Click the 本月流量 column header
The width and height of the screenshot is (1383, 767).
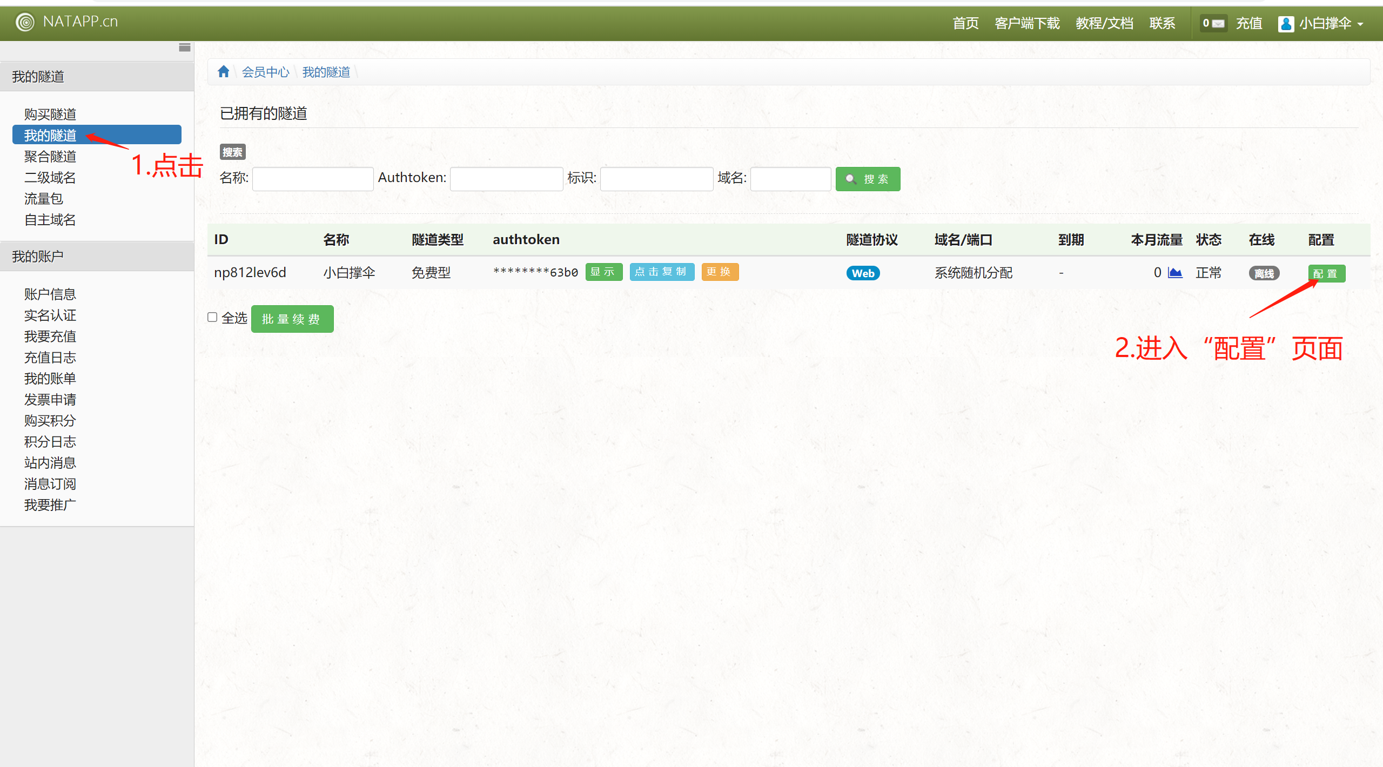(1157, 240)
